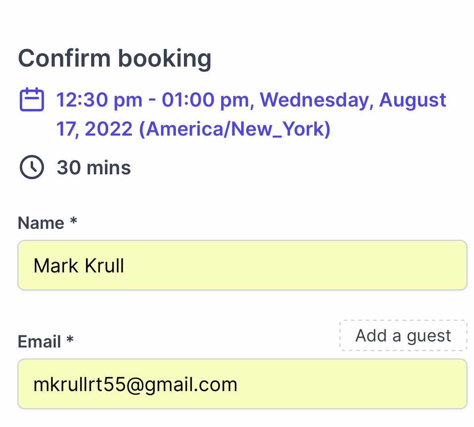Click the 2022 year text
Screen dimensions: 474x427
[x=109, y=129]
